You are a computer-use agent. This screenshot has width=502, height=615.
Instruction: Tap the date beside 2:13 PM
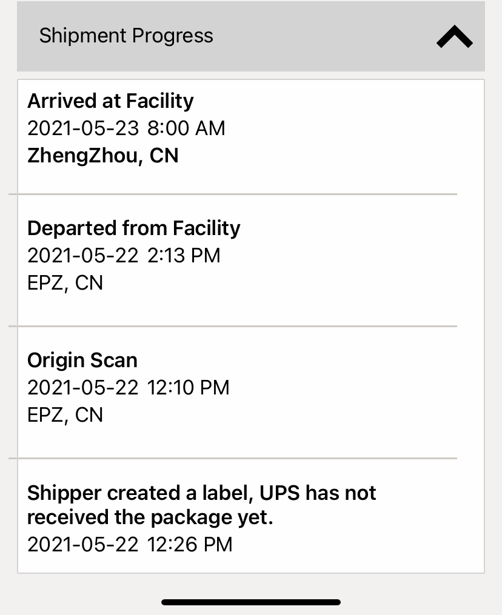click(x=83, y=256)
